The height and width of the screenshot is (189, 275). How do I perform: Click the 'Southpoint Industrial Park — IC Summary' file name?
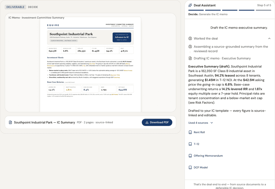coord(44,122)
